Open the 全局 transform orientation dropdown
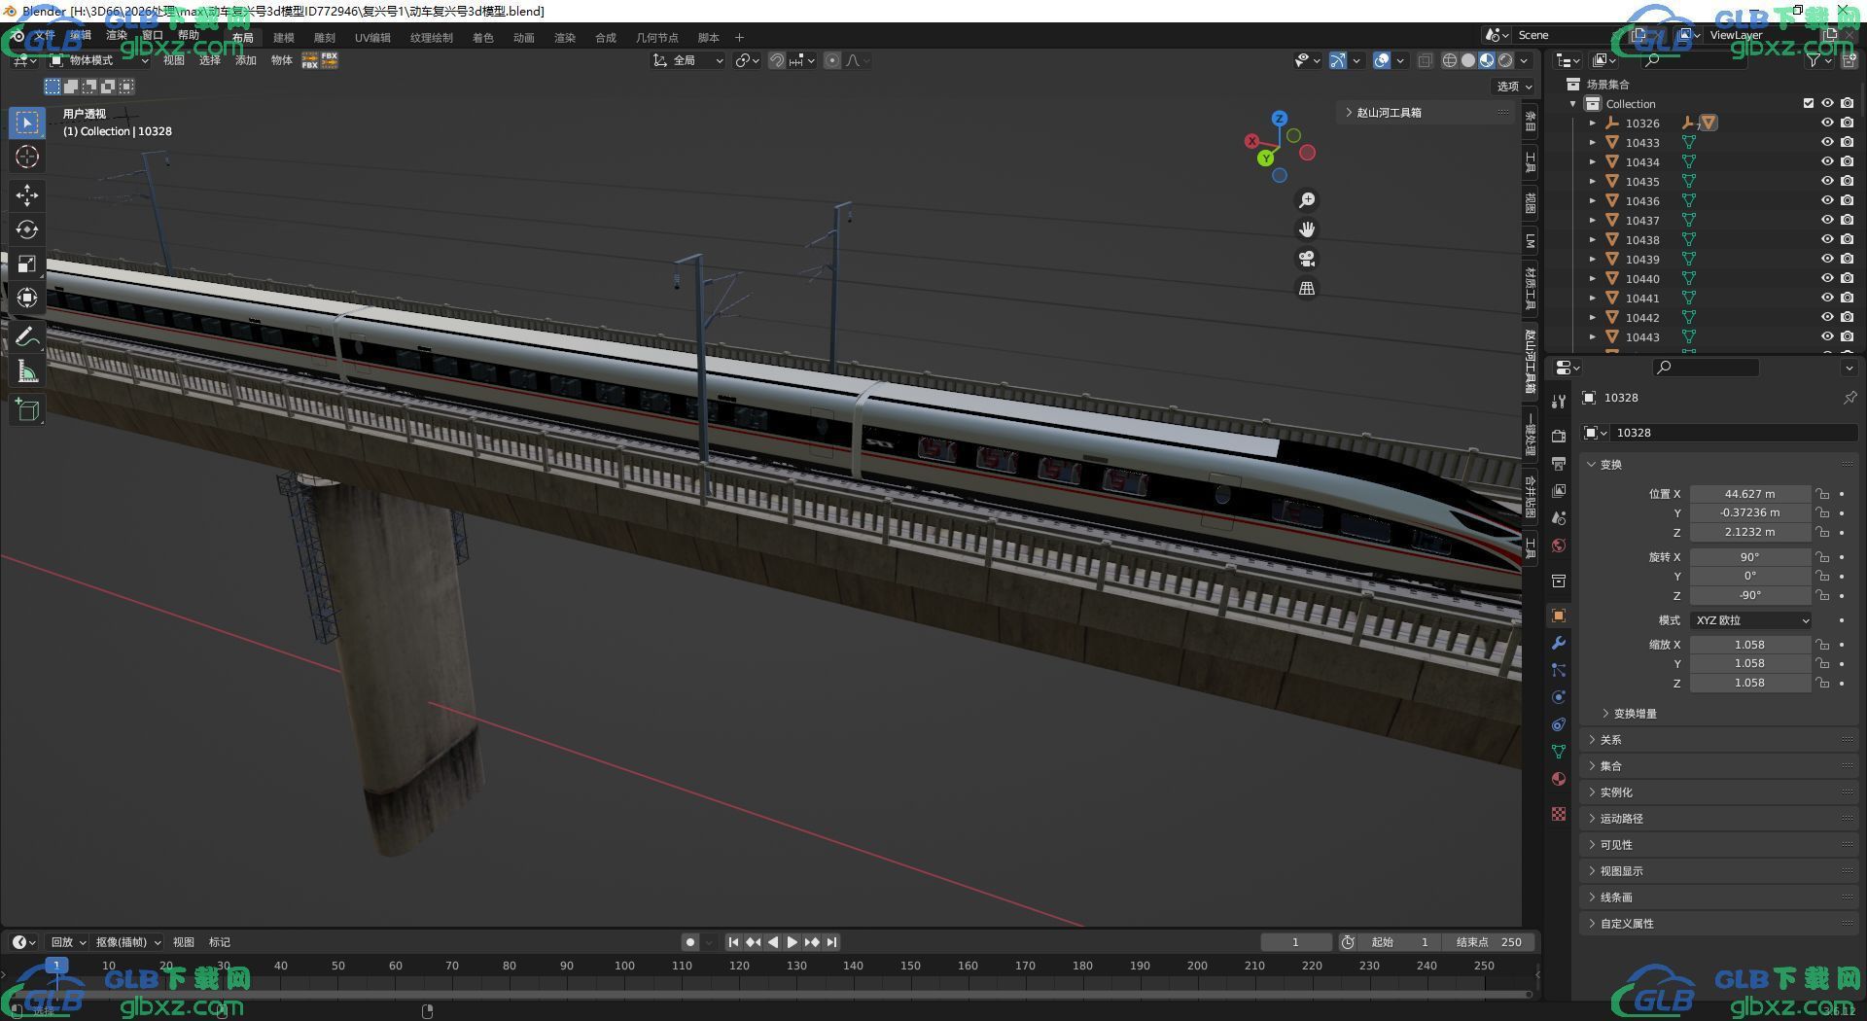Image resolution: width=1867 pixels, height=1021 pixels. click(x=688, y=60)
